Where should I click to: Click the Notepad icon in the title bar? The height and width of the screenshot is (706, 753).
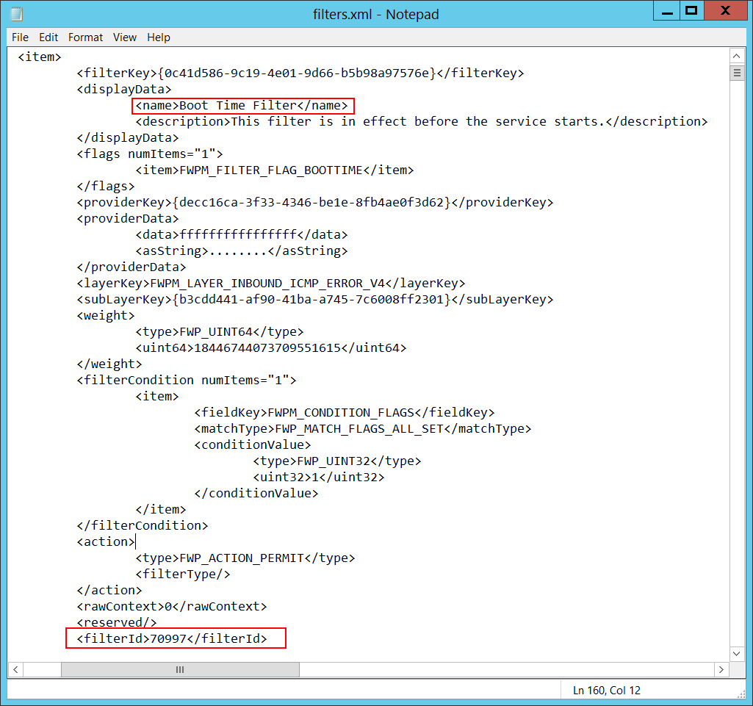[x=16, y=13]
